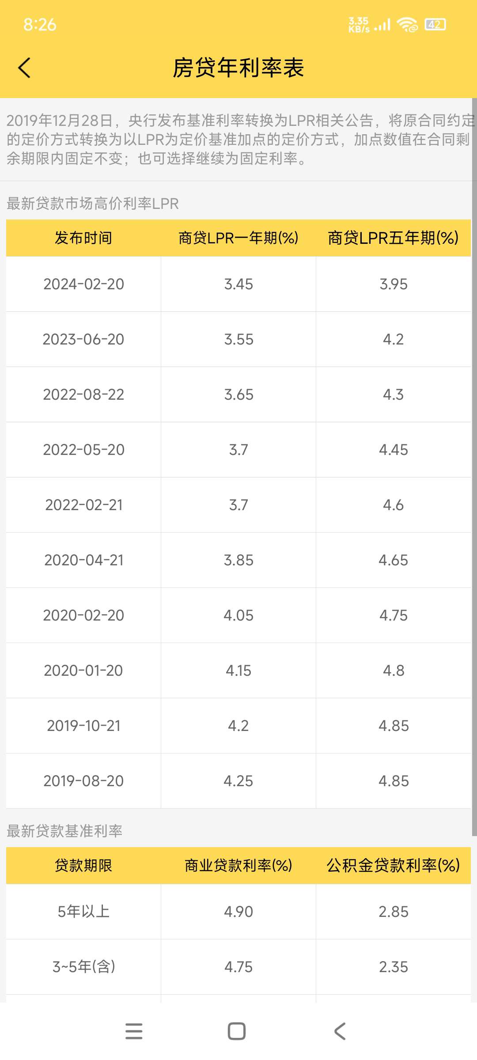477x1060 pixels.
Task: Tap the Android recent apps menu icon
Action: [134, 1031]
